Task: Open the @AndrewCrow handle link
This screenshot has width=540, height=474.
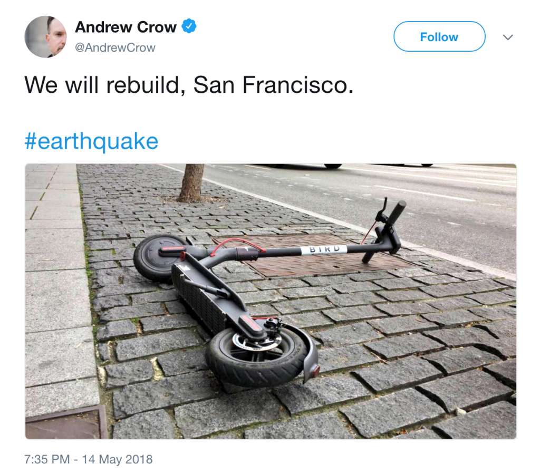Action: [115, 47]
